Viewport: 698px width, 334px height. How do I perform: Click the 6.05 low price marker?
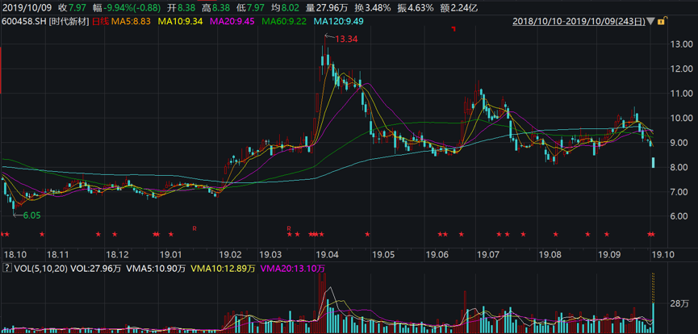pyautogui.click(x=31, y=216)
